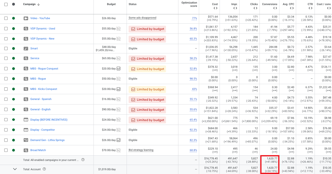The height and width of the screenshot is (174, 332).
Task: Click search icon beside General - Spanish
Action: (26, 99)
